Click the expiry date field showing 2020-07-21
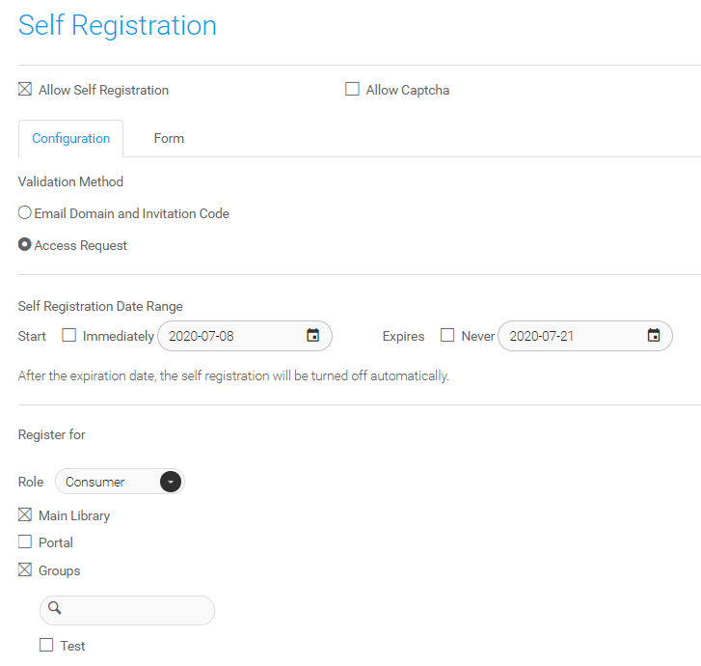Image resolution: width=701 pixels, height=666 pixels. pos(584,336)
